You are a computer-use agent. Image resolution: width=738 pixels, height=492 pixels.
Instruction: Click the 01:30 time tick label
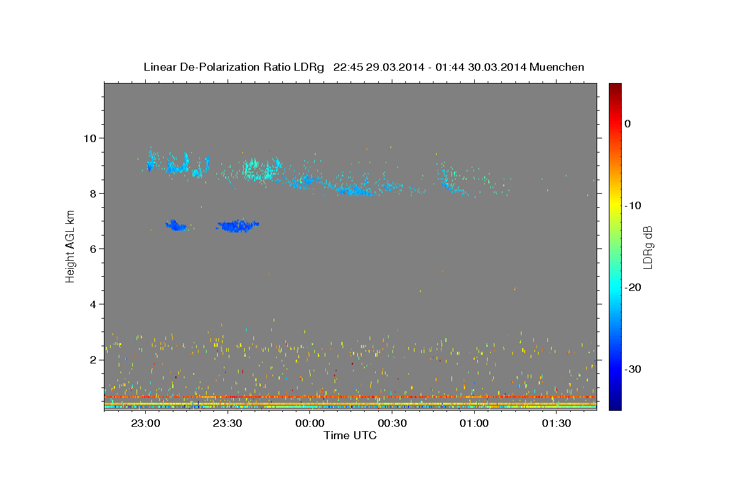[x=557, y=424]
